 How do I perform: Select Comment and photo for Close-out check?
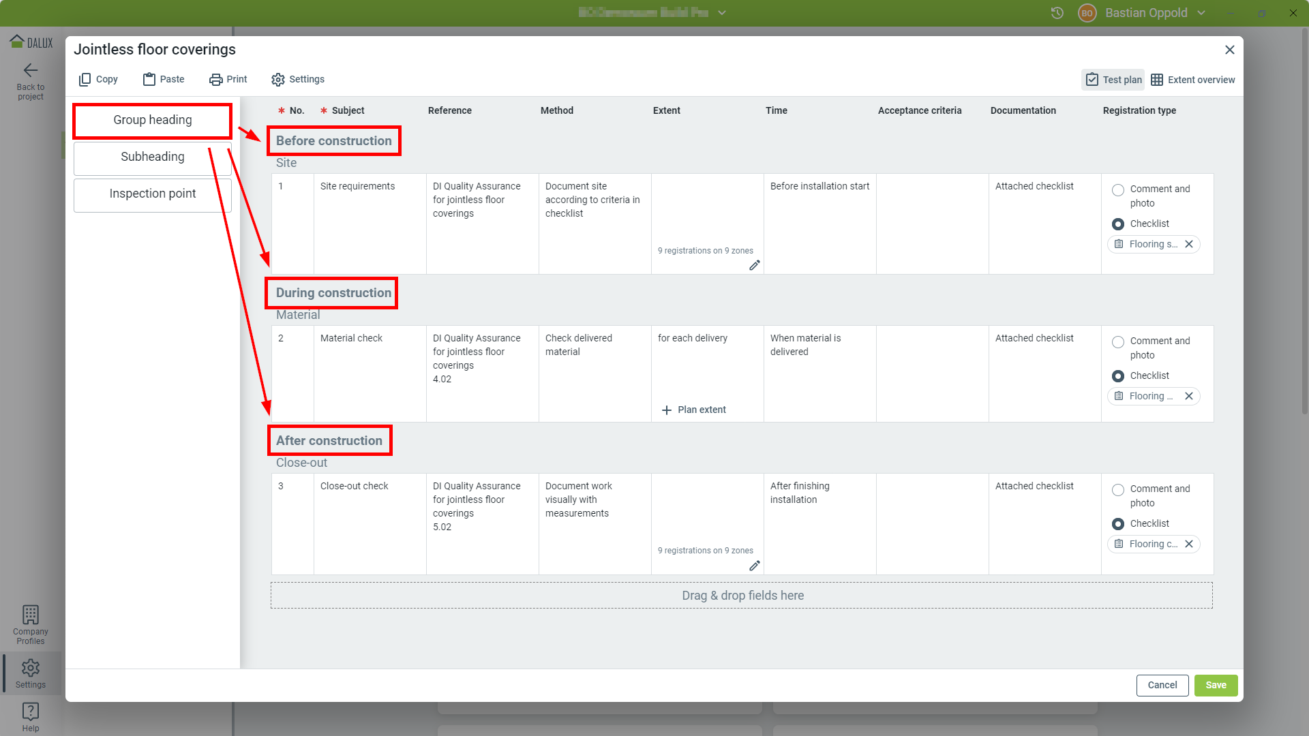click(x=1118, y=490)
